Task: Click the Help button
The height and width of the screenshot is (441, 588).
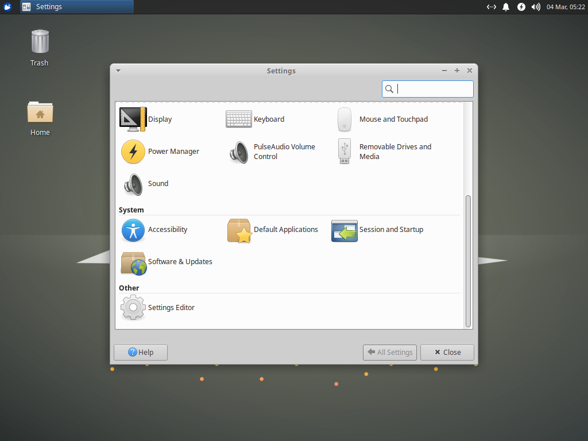Action: click(140, 352)
